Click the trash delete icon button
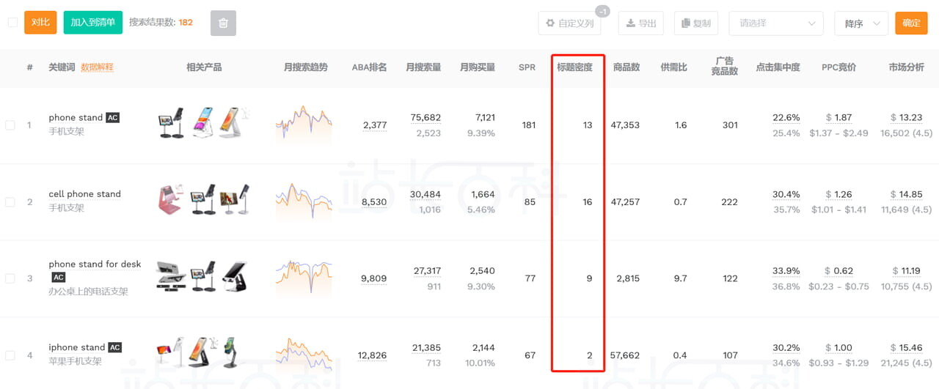Image resolution: width=939 pixels, height=389 pixels. pos(223,23)
